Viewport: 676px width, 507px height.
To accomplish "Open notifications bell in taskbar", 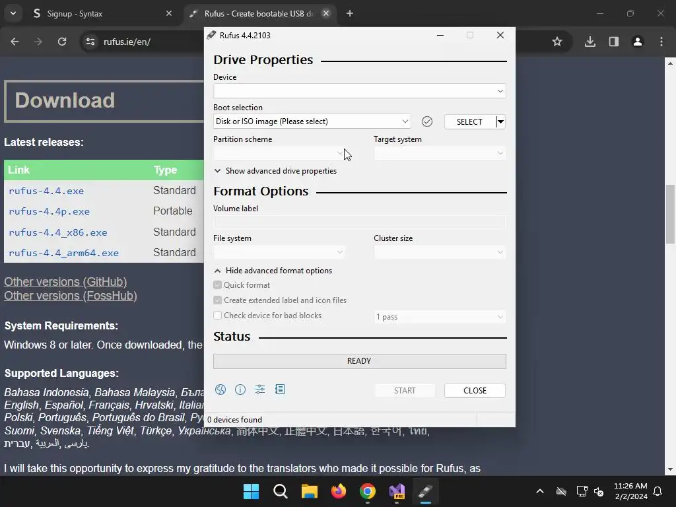I will 658,491.
